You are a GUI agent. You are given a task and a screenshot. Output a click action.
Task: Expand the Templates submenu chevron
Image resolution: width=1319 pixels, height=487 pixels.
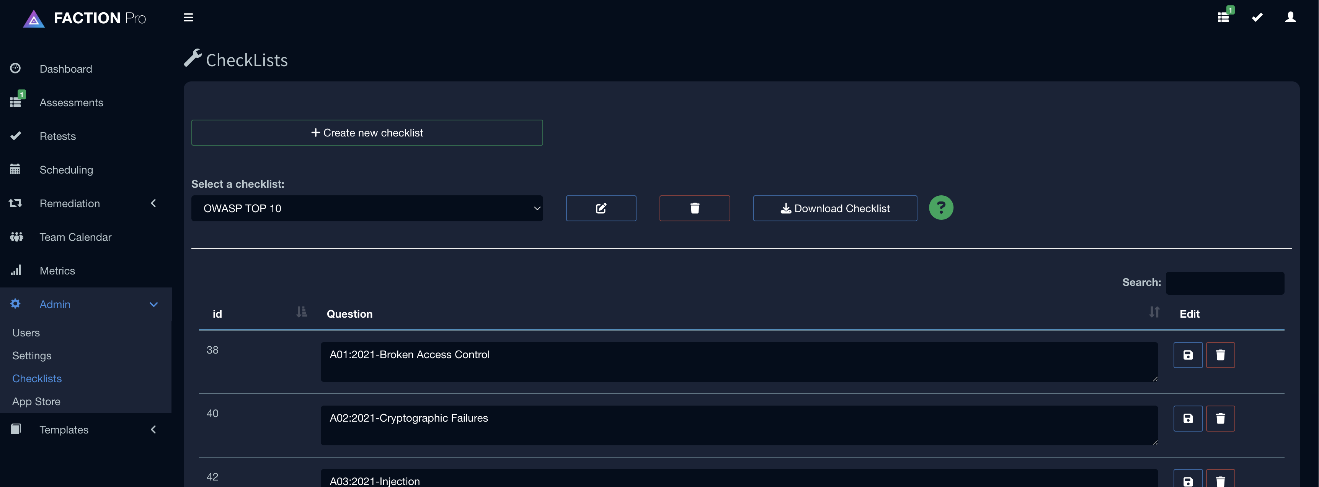pyautogui.click(x=153, y=429)
